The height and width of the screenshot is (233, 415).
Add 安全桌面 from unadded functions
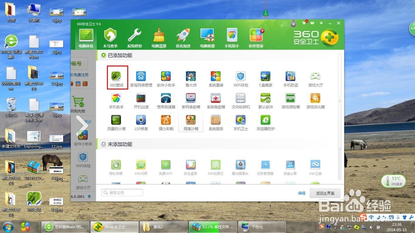click(190, 167)
